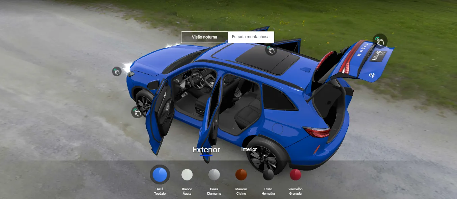Click the "Azul Topázio" text label
The height and width of the screenshot is (199, 457).
[160, 191]
